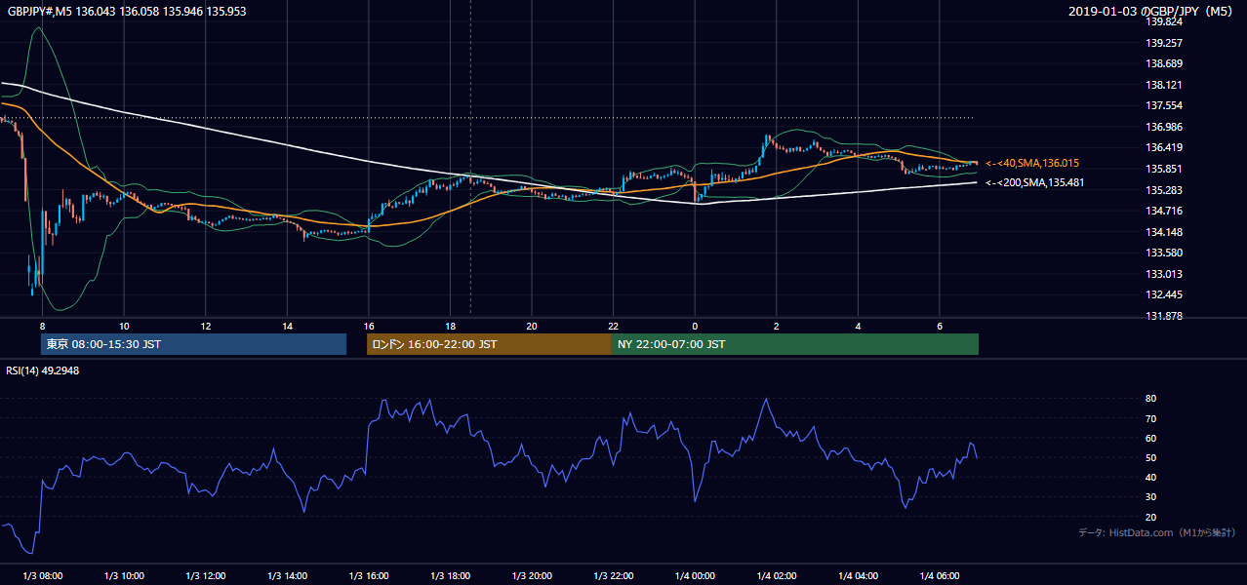Image resolution: width=1247 pixels, height=585 pixels.
Task: Click bottom time label 1/3 22:00
Action: pyautogui.click(x=613, y=576)
